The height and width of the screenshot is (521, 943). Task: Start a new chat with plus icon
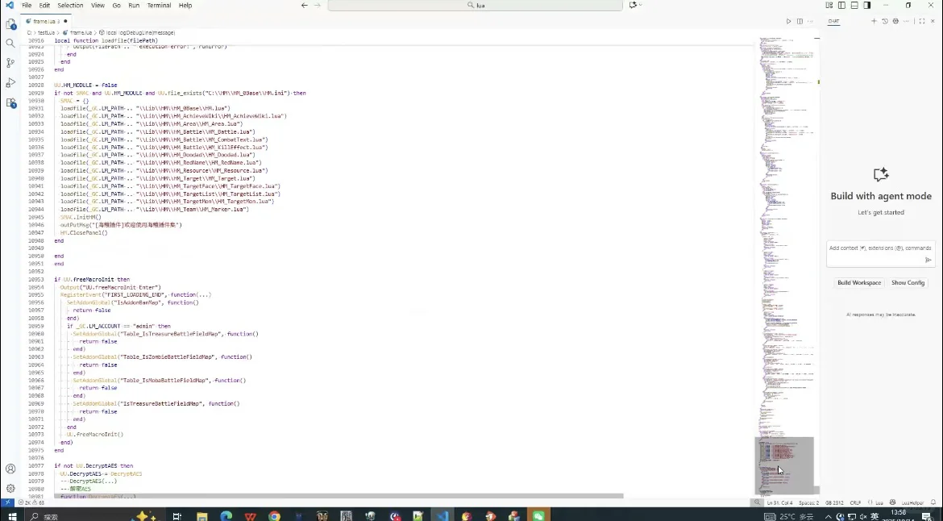tap(874, 21)
